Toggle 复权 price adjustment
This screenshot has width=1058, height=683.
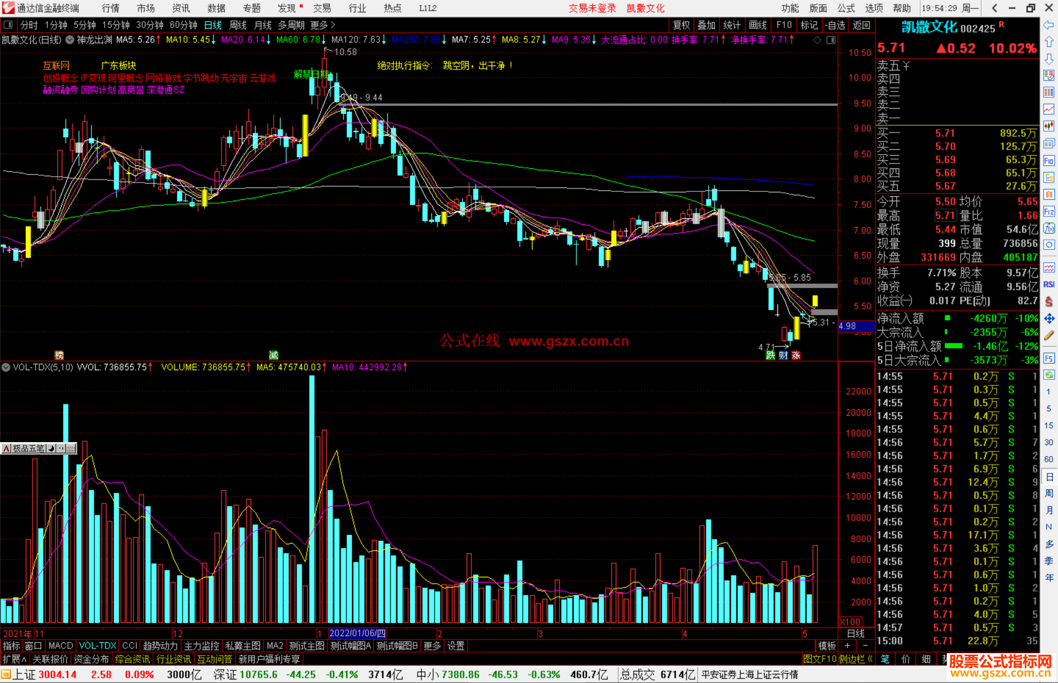pos(681,25)
